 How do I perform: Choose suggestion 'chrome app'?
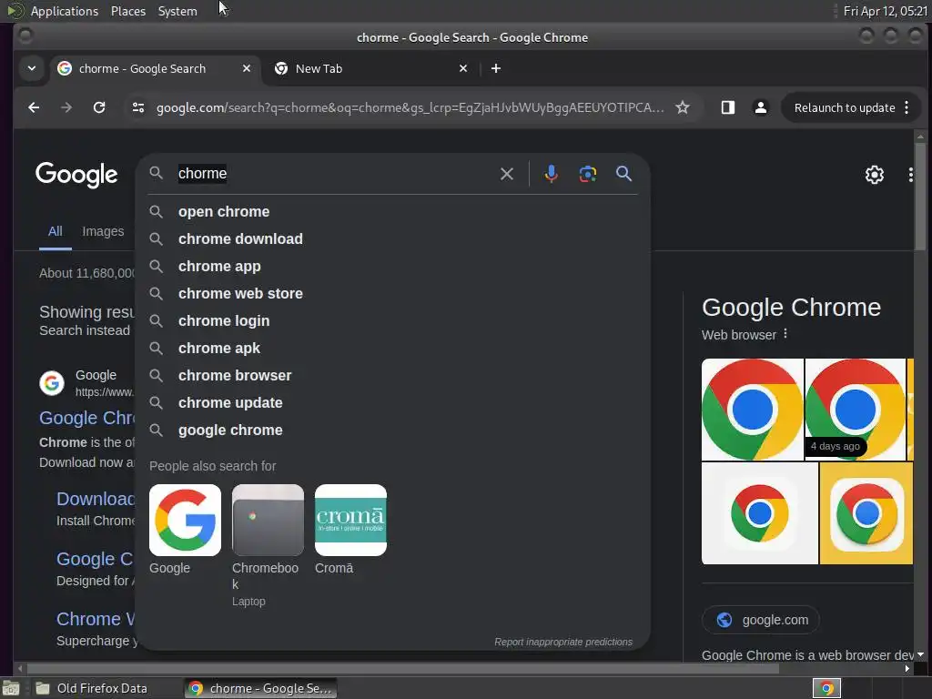pyautogui.click(x=392, y=267)
